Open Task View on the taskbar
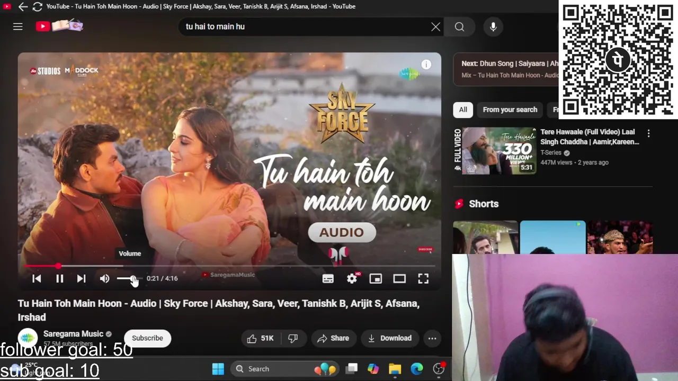 click(352, 369)
